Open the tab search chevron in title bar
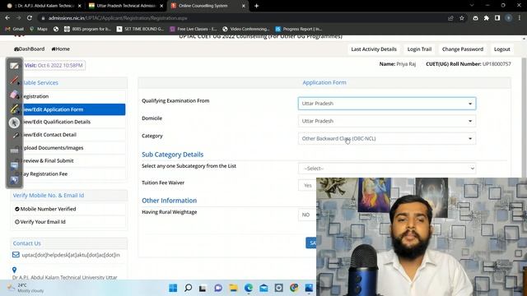This screenshot has width=527, height=296. (x=472, y=6)
